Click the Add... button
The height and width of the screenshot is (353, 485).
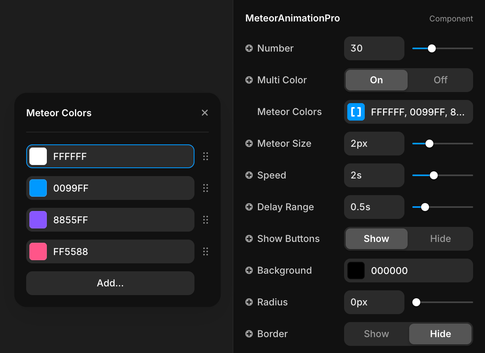(110, 283)
